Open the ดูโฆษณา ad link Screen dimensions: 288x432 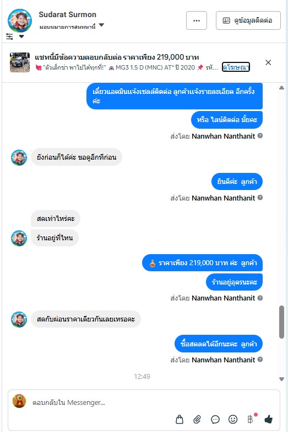236,67
